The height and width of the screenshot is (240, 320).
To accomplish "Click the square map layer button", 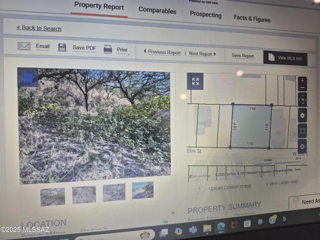I will 302,131.
